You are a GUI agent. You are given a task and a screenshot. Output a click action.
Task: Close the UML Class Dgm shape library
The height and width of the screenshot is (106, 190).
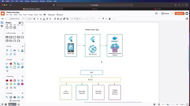(x=23, y=33)
